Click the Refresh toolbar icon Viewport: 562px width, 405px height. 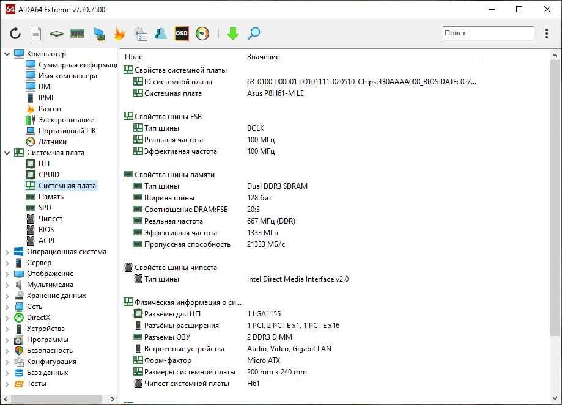15,34
